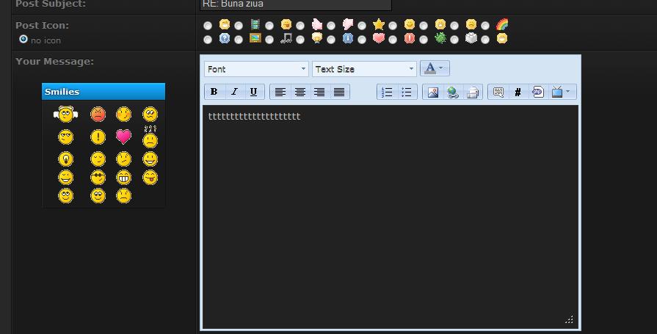Open the font color picker button
Screen dimensions: 657x334
click(x=435, y=68)
